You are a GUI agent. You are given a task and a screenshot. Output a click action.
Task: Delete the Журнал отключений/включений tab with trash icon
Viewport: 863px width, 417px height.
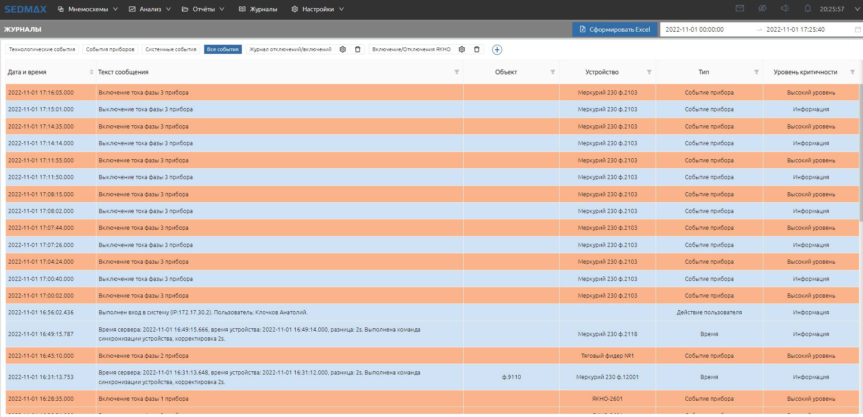pos(358,49)
